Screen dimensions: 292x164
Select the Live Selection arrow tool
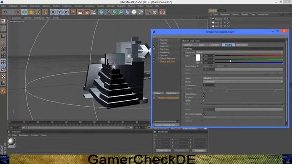pos(18,12)
